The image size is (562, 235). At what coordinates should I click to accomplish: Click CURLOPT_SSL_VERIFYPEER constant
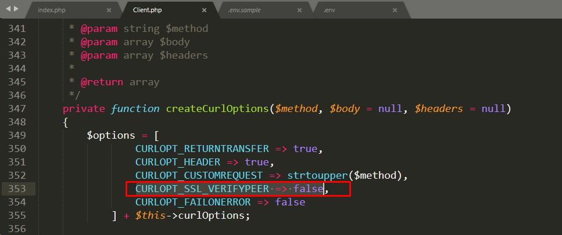[202, 189]
